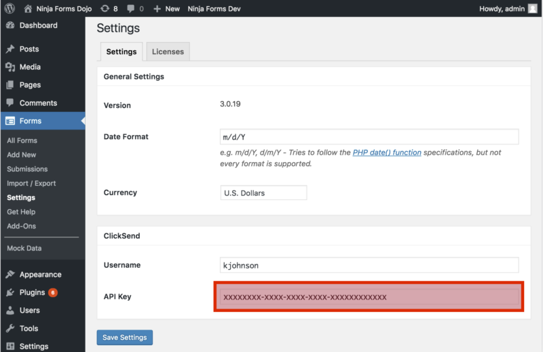
Task: Click the admin avatar icon
Action: (532, 9)
